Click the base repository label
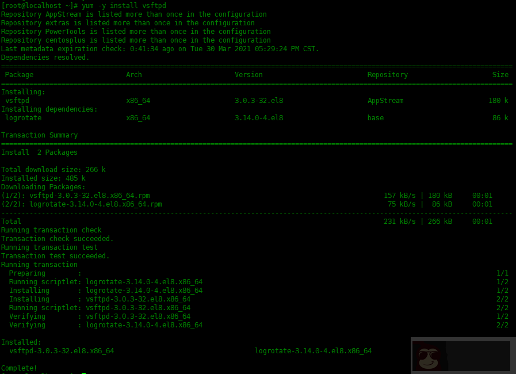Viewport: 516px width, 374px height. pyautogui.click(x=374, y=117)
